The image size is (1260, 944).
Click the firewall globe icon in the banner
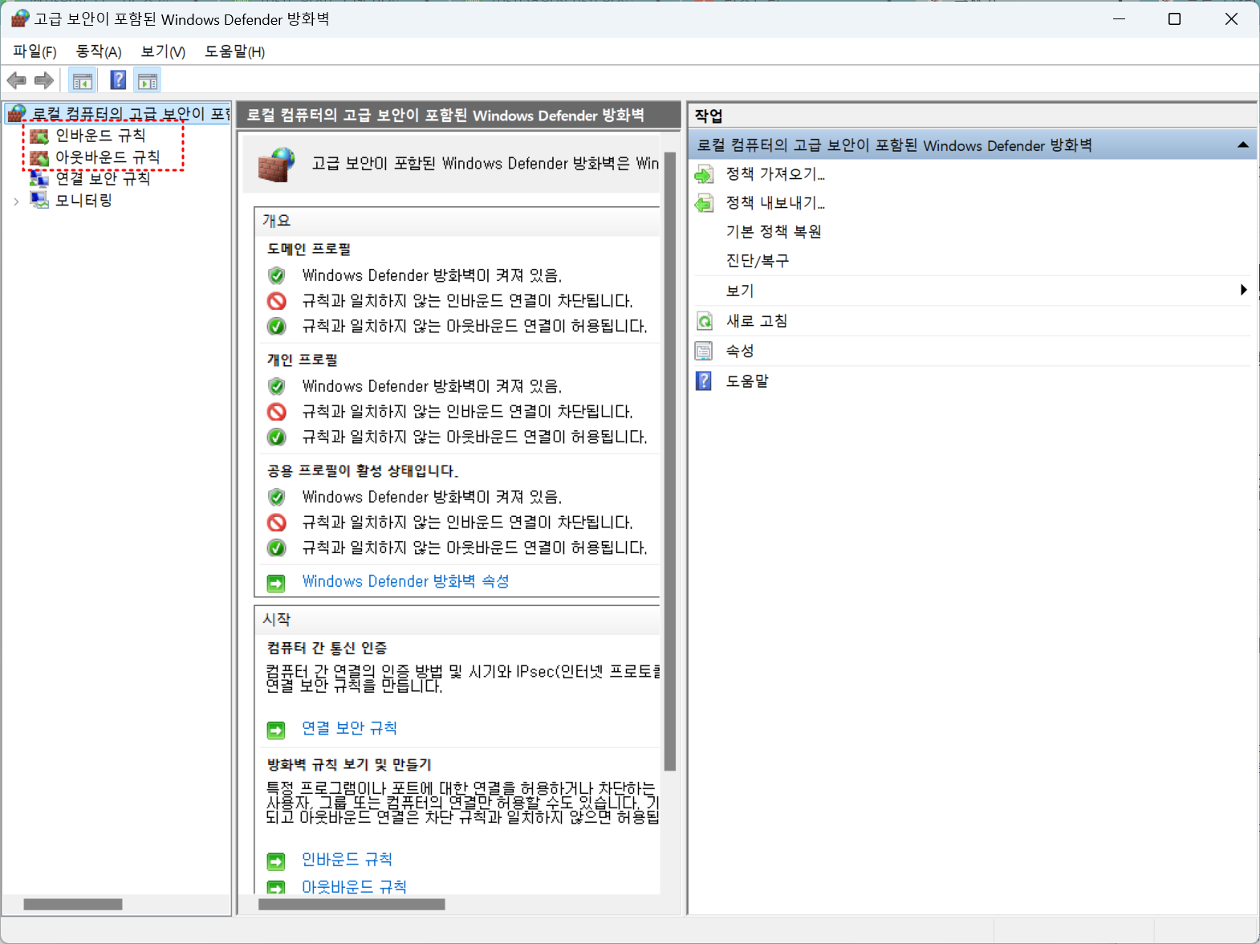point(277,165)
